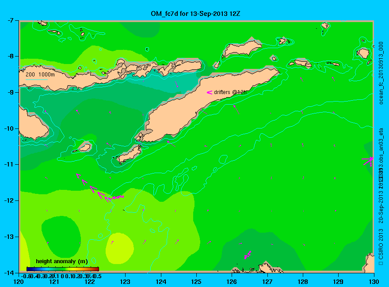Click the 125 longitude axis label
Image resolution: width=389 pixels, height=287 pixels.
(x=196, y=282)
